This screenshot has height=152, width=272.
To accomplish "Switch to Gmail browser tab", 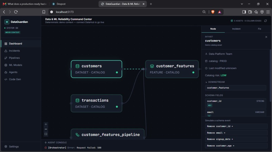I will (x=25, y=4).
